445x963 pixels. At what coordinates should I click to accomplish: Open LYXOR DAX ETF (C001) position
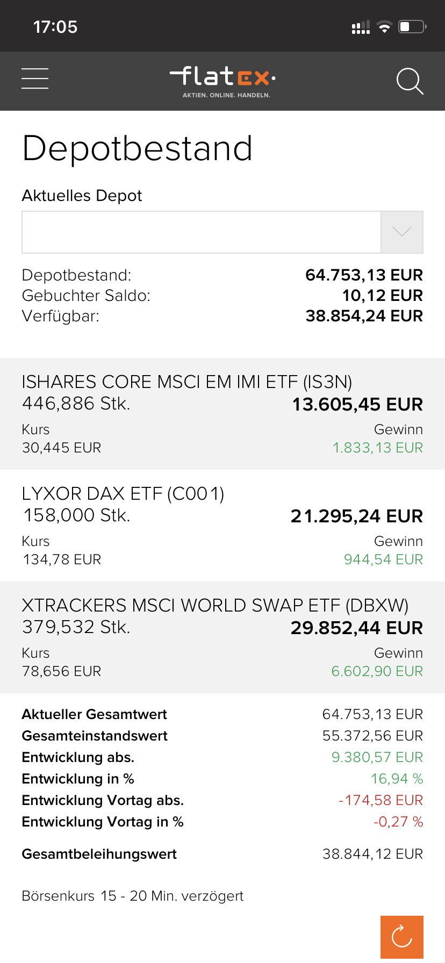[223, 526]
